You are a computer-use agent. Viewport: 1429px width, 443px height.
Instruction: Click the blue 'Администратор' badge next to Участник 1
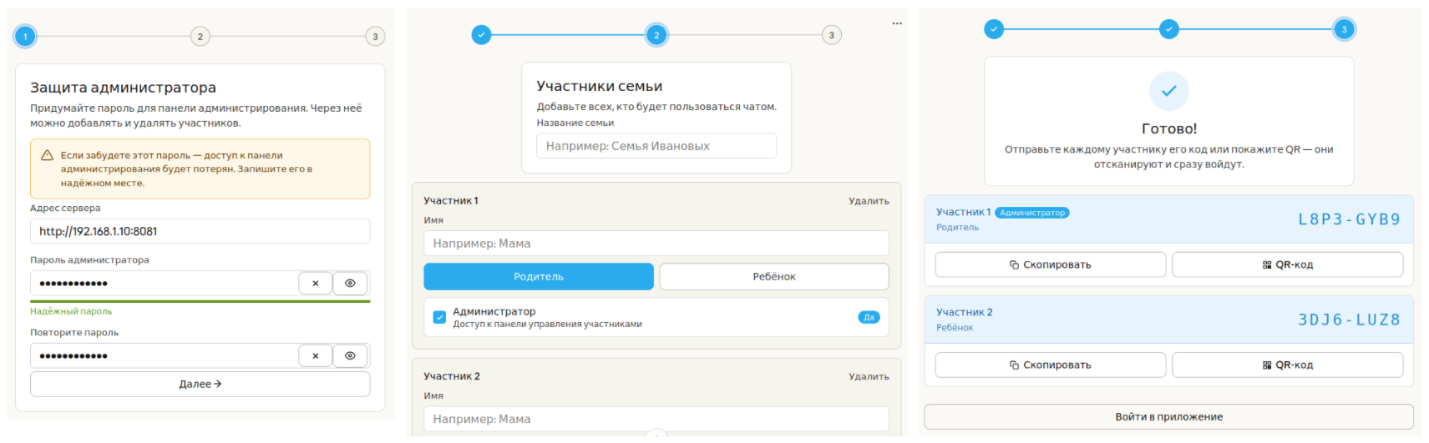pyautogui.click(x=1032, y=213)
